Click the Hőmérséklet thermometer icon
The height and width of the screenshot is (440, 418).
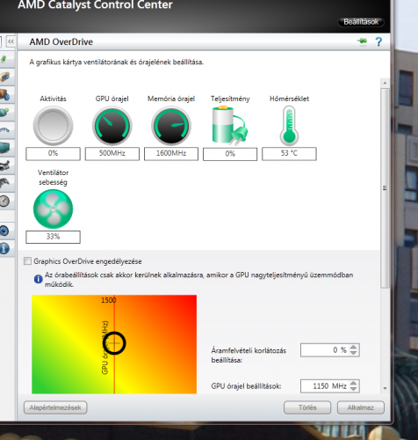(x=289, y=126)
